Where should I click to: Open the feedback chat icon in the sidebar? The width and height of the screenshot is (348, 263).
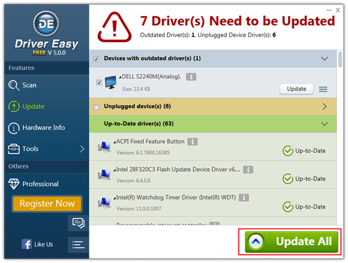coord(78,223)
